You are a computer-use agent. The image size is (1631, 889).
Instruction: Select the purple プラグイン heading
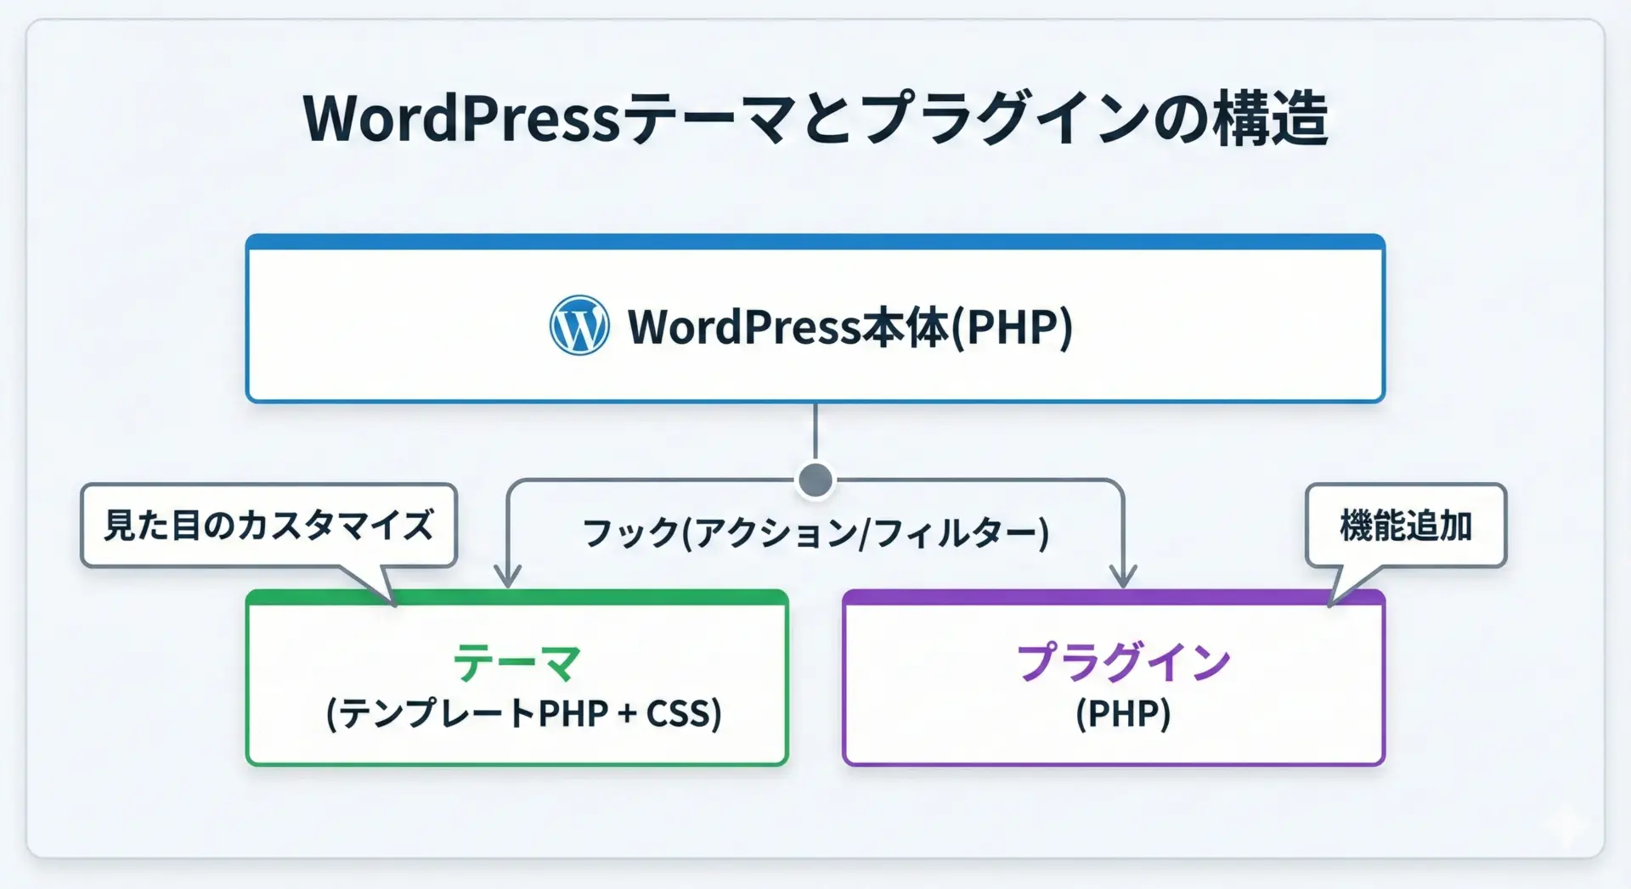pyautogui.click(x=1123, y=662)
